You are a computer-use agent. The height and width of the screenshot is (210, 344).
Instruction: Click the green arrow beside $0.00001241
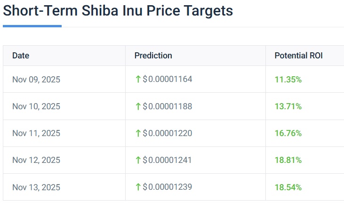[x=138, y=160]
